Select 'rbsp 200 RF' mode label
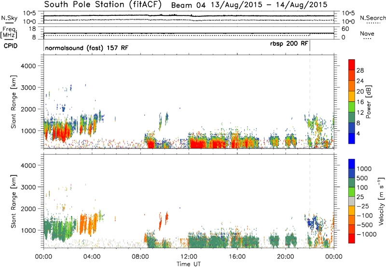The image size is (386, 267). click(289, 44)
